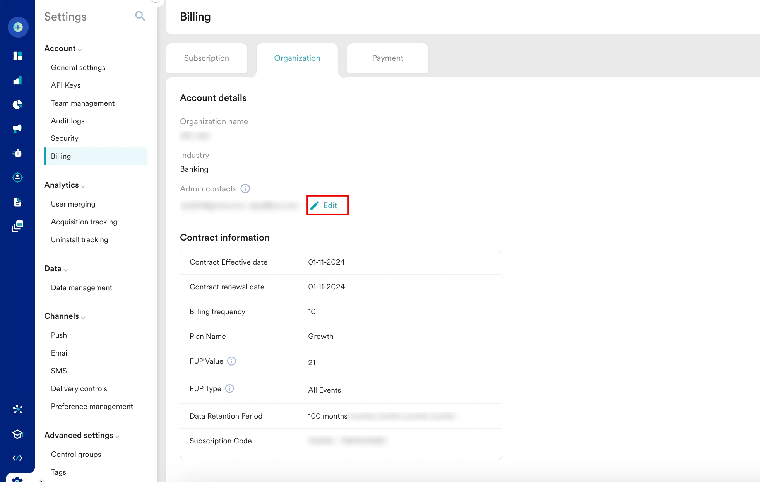Switch to the Payment tab
The image size is (760, 482).
tap(387, 58)
